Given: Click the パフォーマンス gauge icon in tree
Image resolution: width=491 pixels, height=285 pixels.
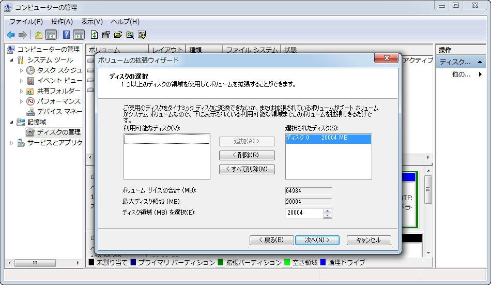Looking at the screenshot, I should pos(30,101).
